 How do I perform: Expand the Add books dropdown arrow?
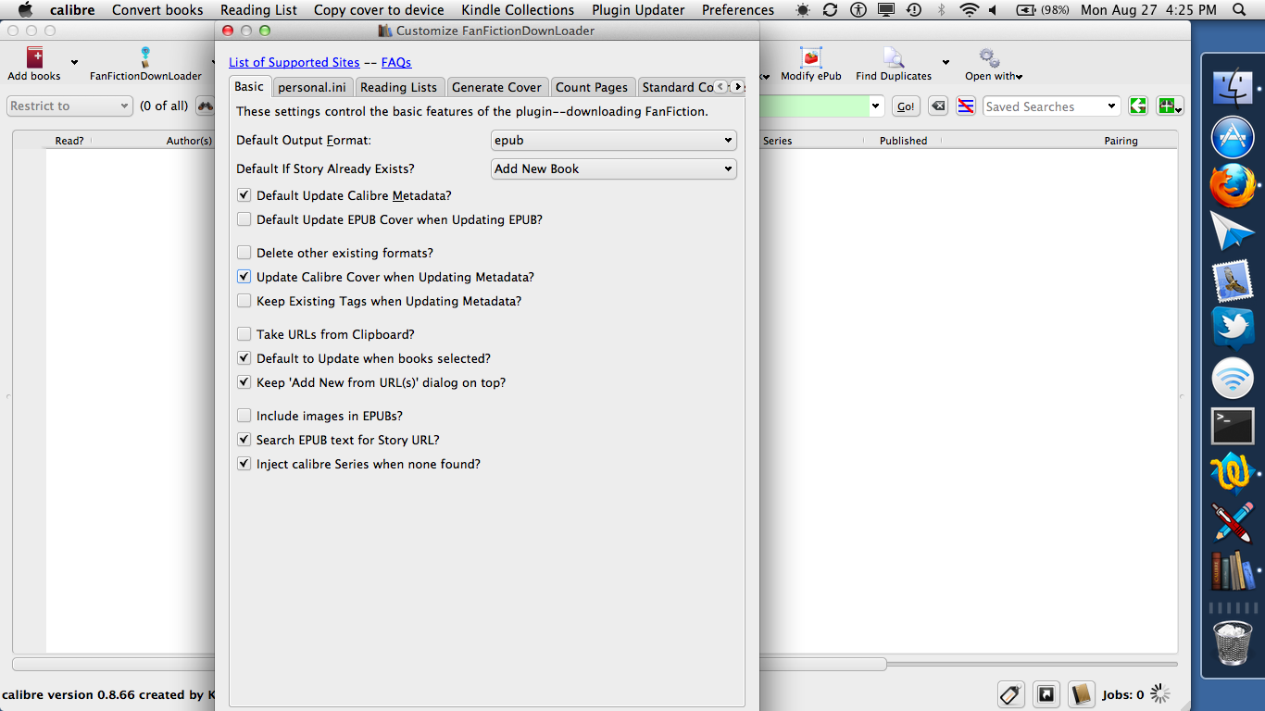[74, 63]
